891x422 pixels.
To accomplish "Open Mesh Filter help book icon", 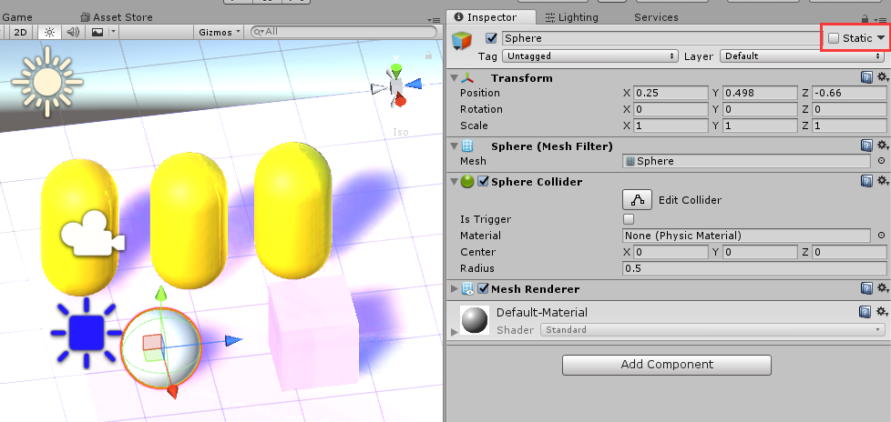I will pyautogui.click(x=866, y=146).
